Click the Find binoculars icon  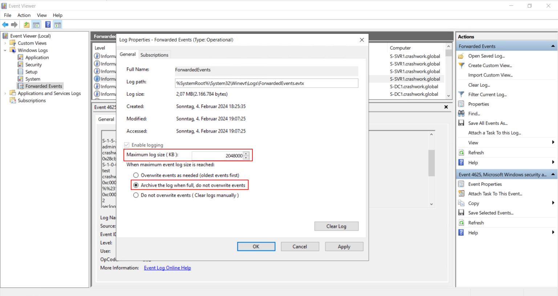coord(461,113)
